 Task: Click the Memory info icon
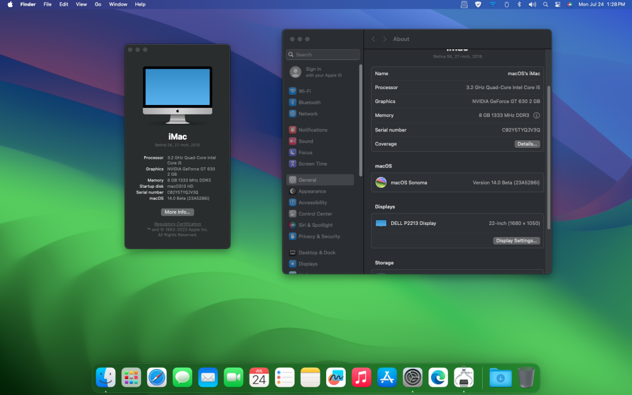537,115
